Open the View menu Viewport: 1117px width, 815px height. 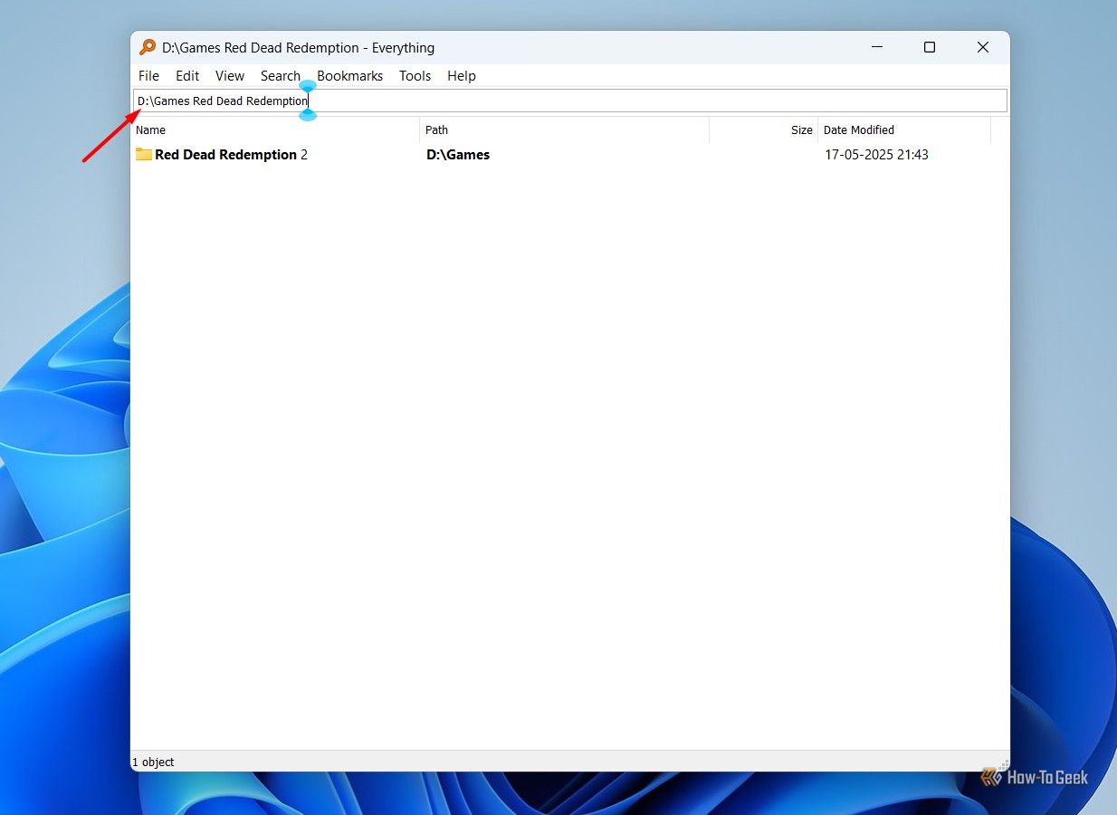(x=230, y=76)
